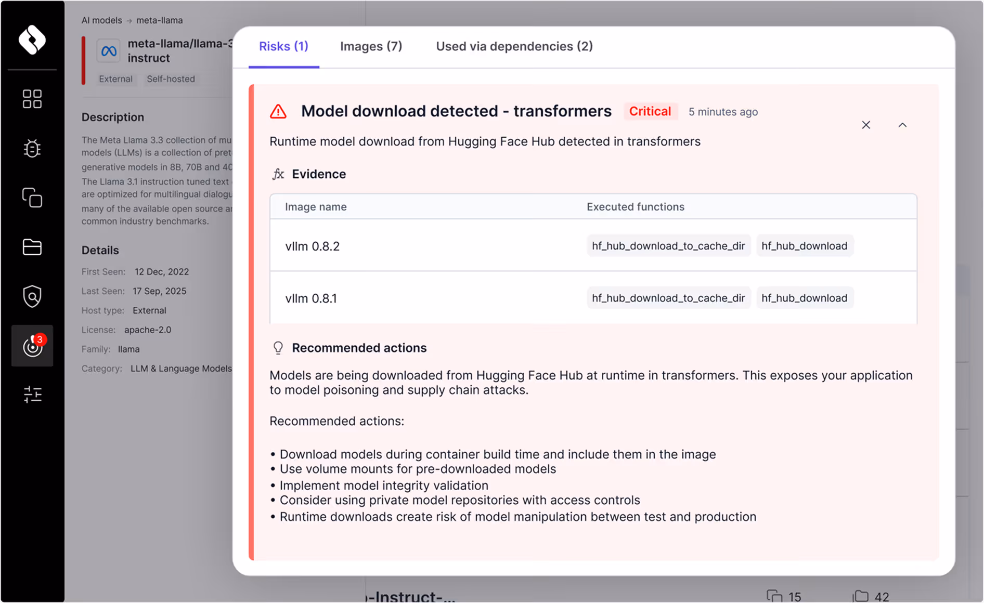Click the critical warning triangle icon
The height and width of the screenshot is (603, 984).
278,111
